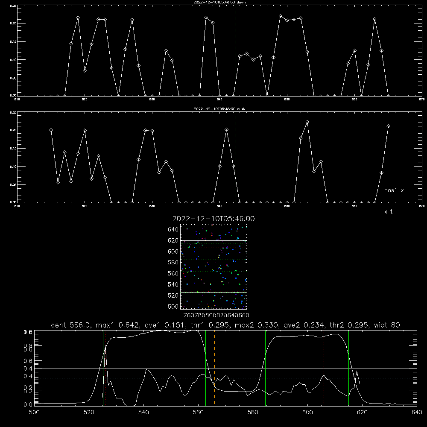
Task: Click the bottom plot x-axis label 580
Action: point(253,412)
